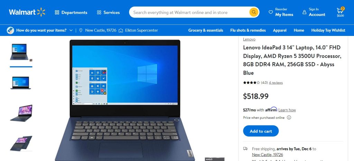Select the Apparel category
Image resolution: width=354 pixels, height=161 pixels.
(x=280, y=30)
